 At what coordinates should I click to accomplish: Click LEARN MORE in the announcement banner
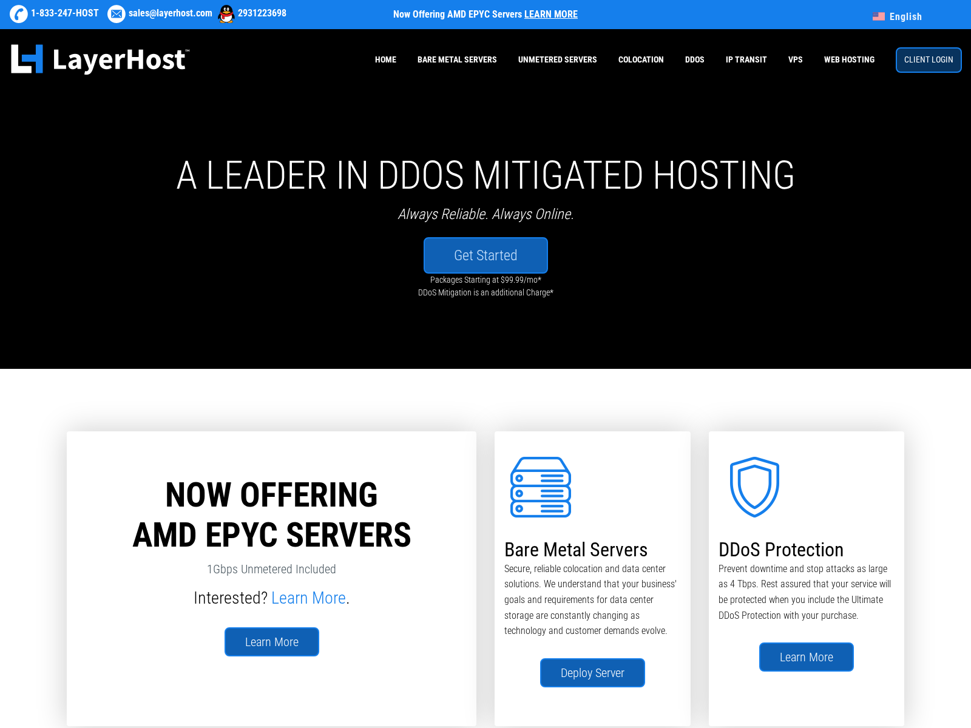[551, 14]
